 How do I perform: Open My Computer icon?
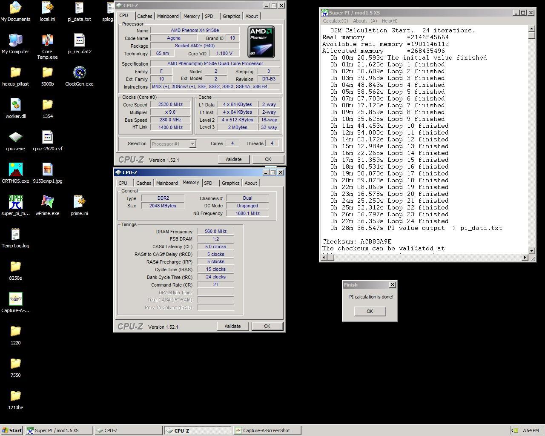[x=15, y=44]
